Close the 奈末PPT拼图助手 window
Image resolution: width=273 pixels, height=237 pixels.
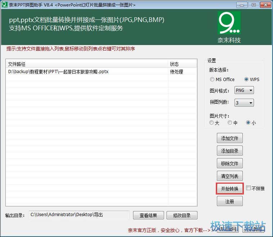tap(265, 5)
